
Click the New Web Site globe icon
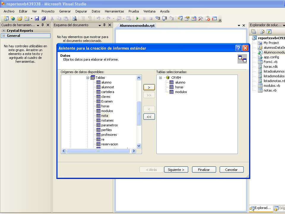(x=13, y=18)
